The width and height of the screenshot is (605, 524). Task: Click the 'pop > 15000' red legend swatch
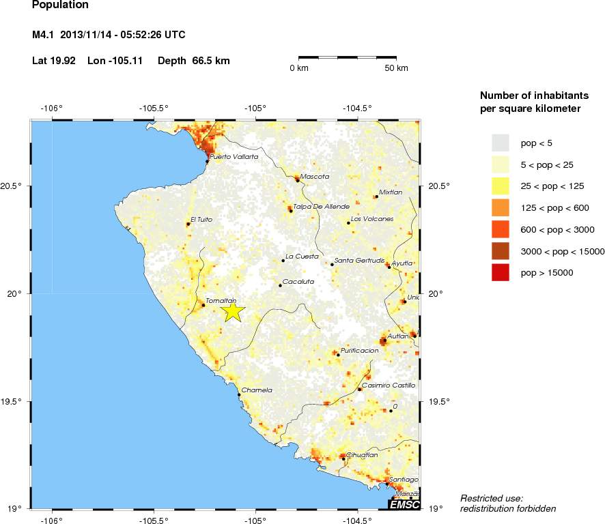tap(501, 273)
